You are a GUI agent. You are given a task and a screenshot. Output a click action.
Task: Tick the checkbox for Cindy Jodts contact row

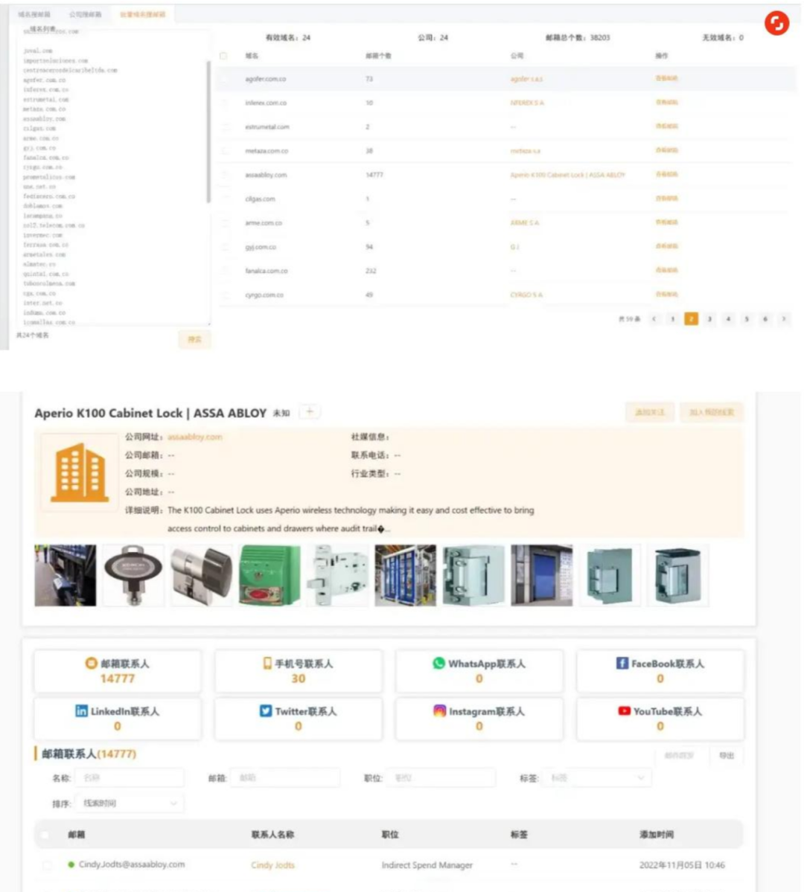coord(47,865)
